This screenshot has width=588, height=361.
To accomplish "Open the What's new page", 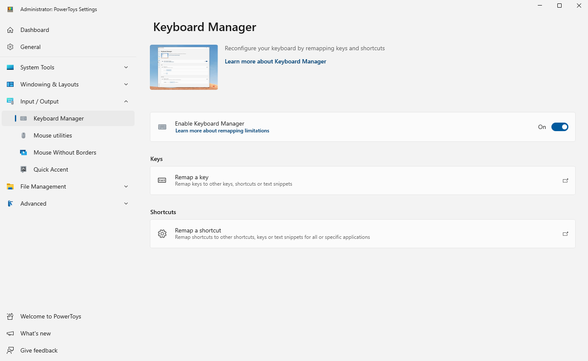I will [68, 333].
